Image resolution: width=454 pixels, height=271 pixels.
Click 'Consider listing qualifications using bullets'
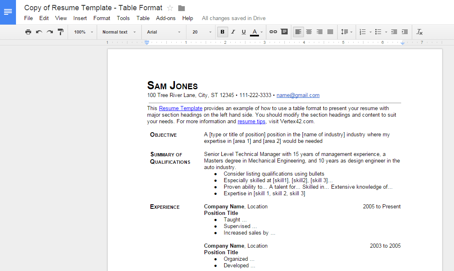(x=274, y=174)
